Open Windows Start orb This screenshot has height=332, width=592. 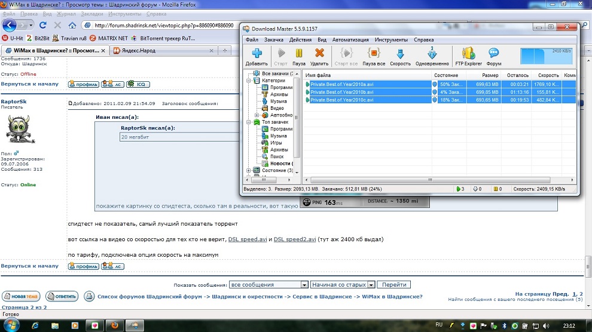tap(11, 325)
